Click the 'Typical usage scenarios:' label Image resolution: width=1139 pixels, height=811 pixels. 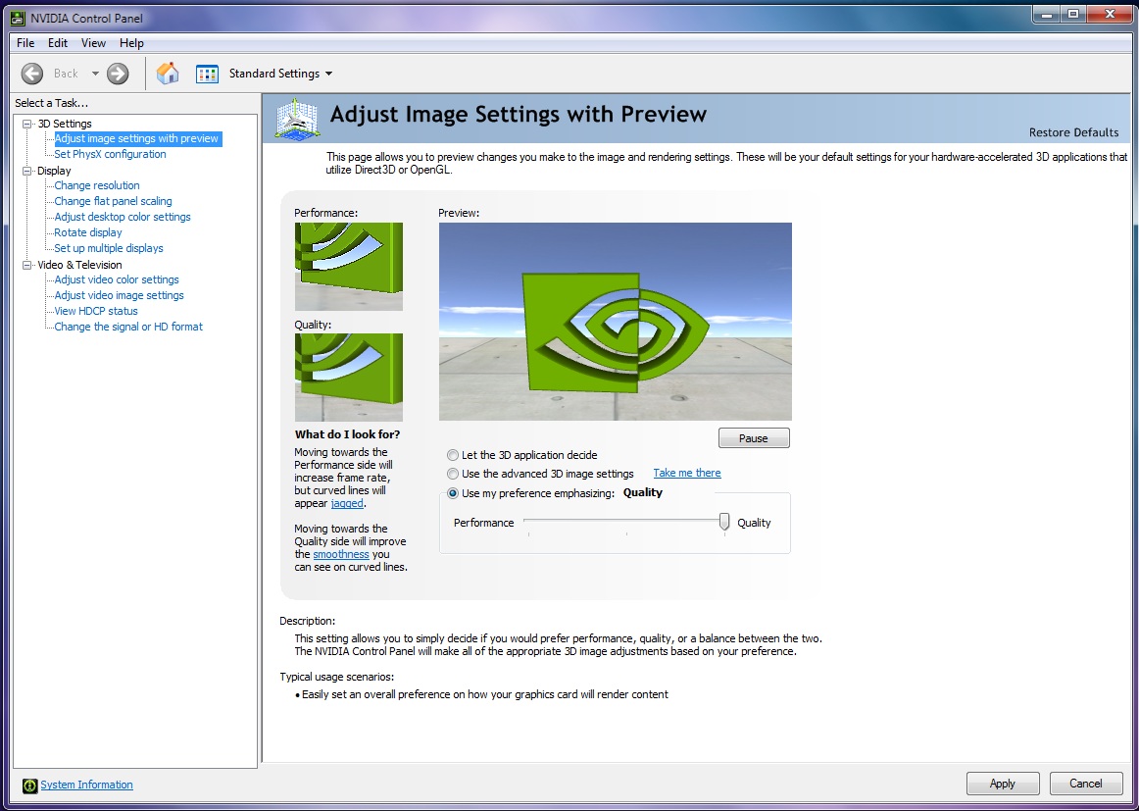click(x=337, y=678)
